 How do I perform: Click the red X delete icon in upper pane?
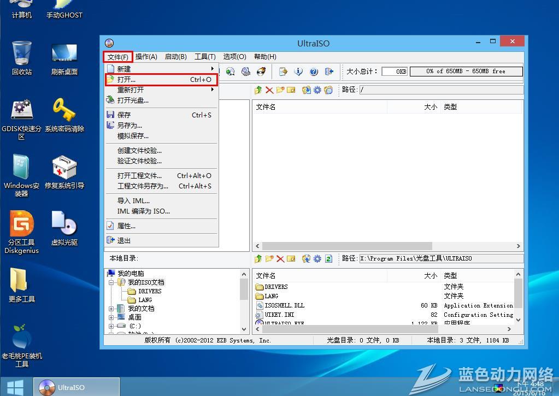coord(269,90)
